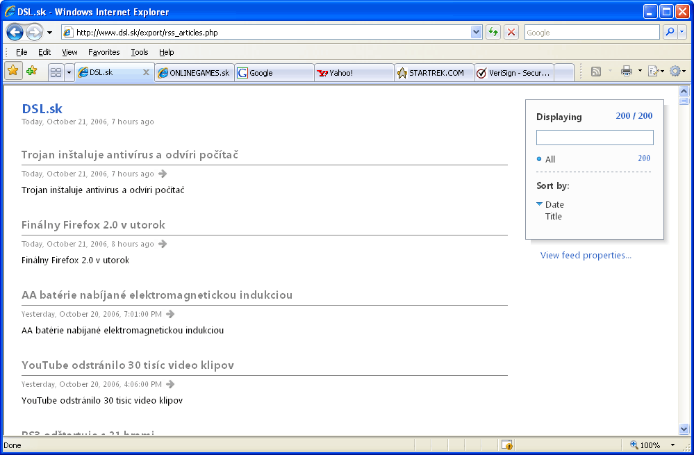Screen dimensions: 694x455
Task: Open Finálny Firefox 2.0 v utorok headline
Action: pos(93,225)
